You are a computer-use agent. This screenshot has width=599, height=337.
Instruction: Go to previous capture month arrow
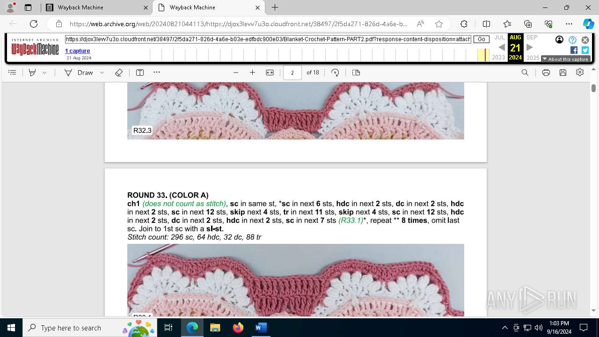tap(502, 47)
